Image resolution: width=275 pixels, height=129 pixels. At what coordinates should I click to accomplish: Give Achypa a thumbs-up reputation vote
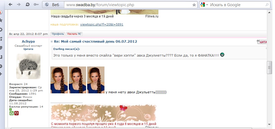[x=12, y=113]
